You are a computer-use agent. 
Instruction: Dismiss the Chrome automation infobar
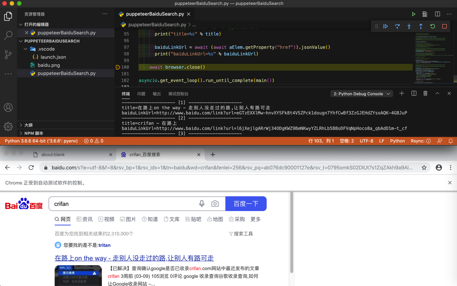pos(450,183)
